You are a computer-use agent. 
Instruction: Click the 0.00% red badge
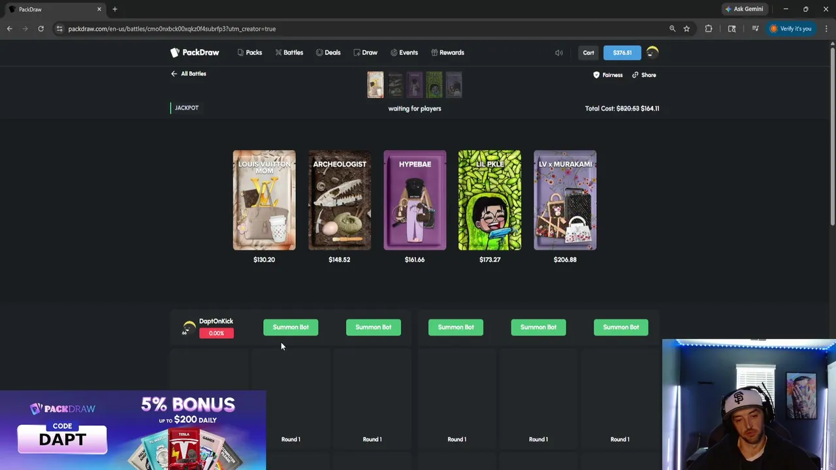(216, 333)
